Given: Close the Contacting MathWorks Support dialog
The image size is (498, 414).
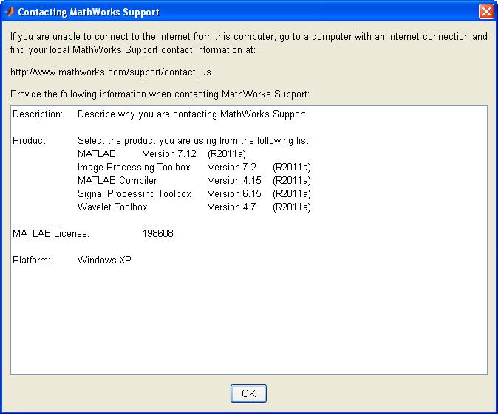Looking at the screenshot, I should coord(485,12).
